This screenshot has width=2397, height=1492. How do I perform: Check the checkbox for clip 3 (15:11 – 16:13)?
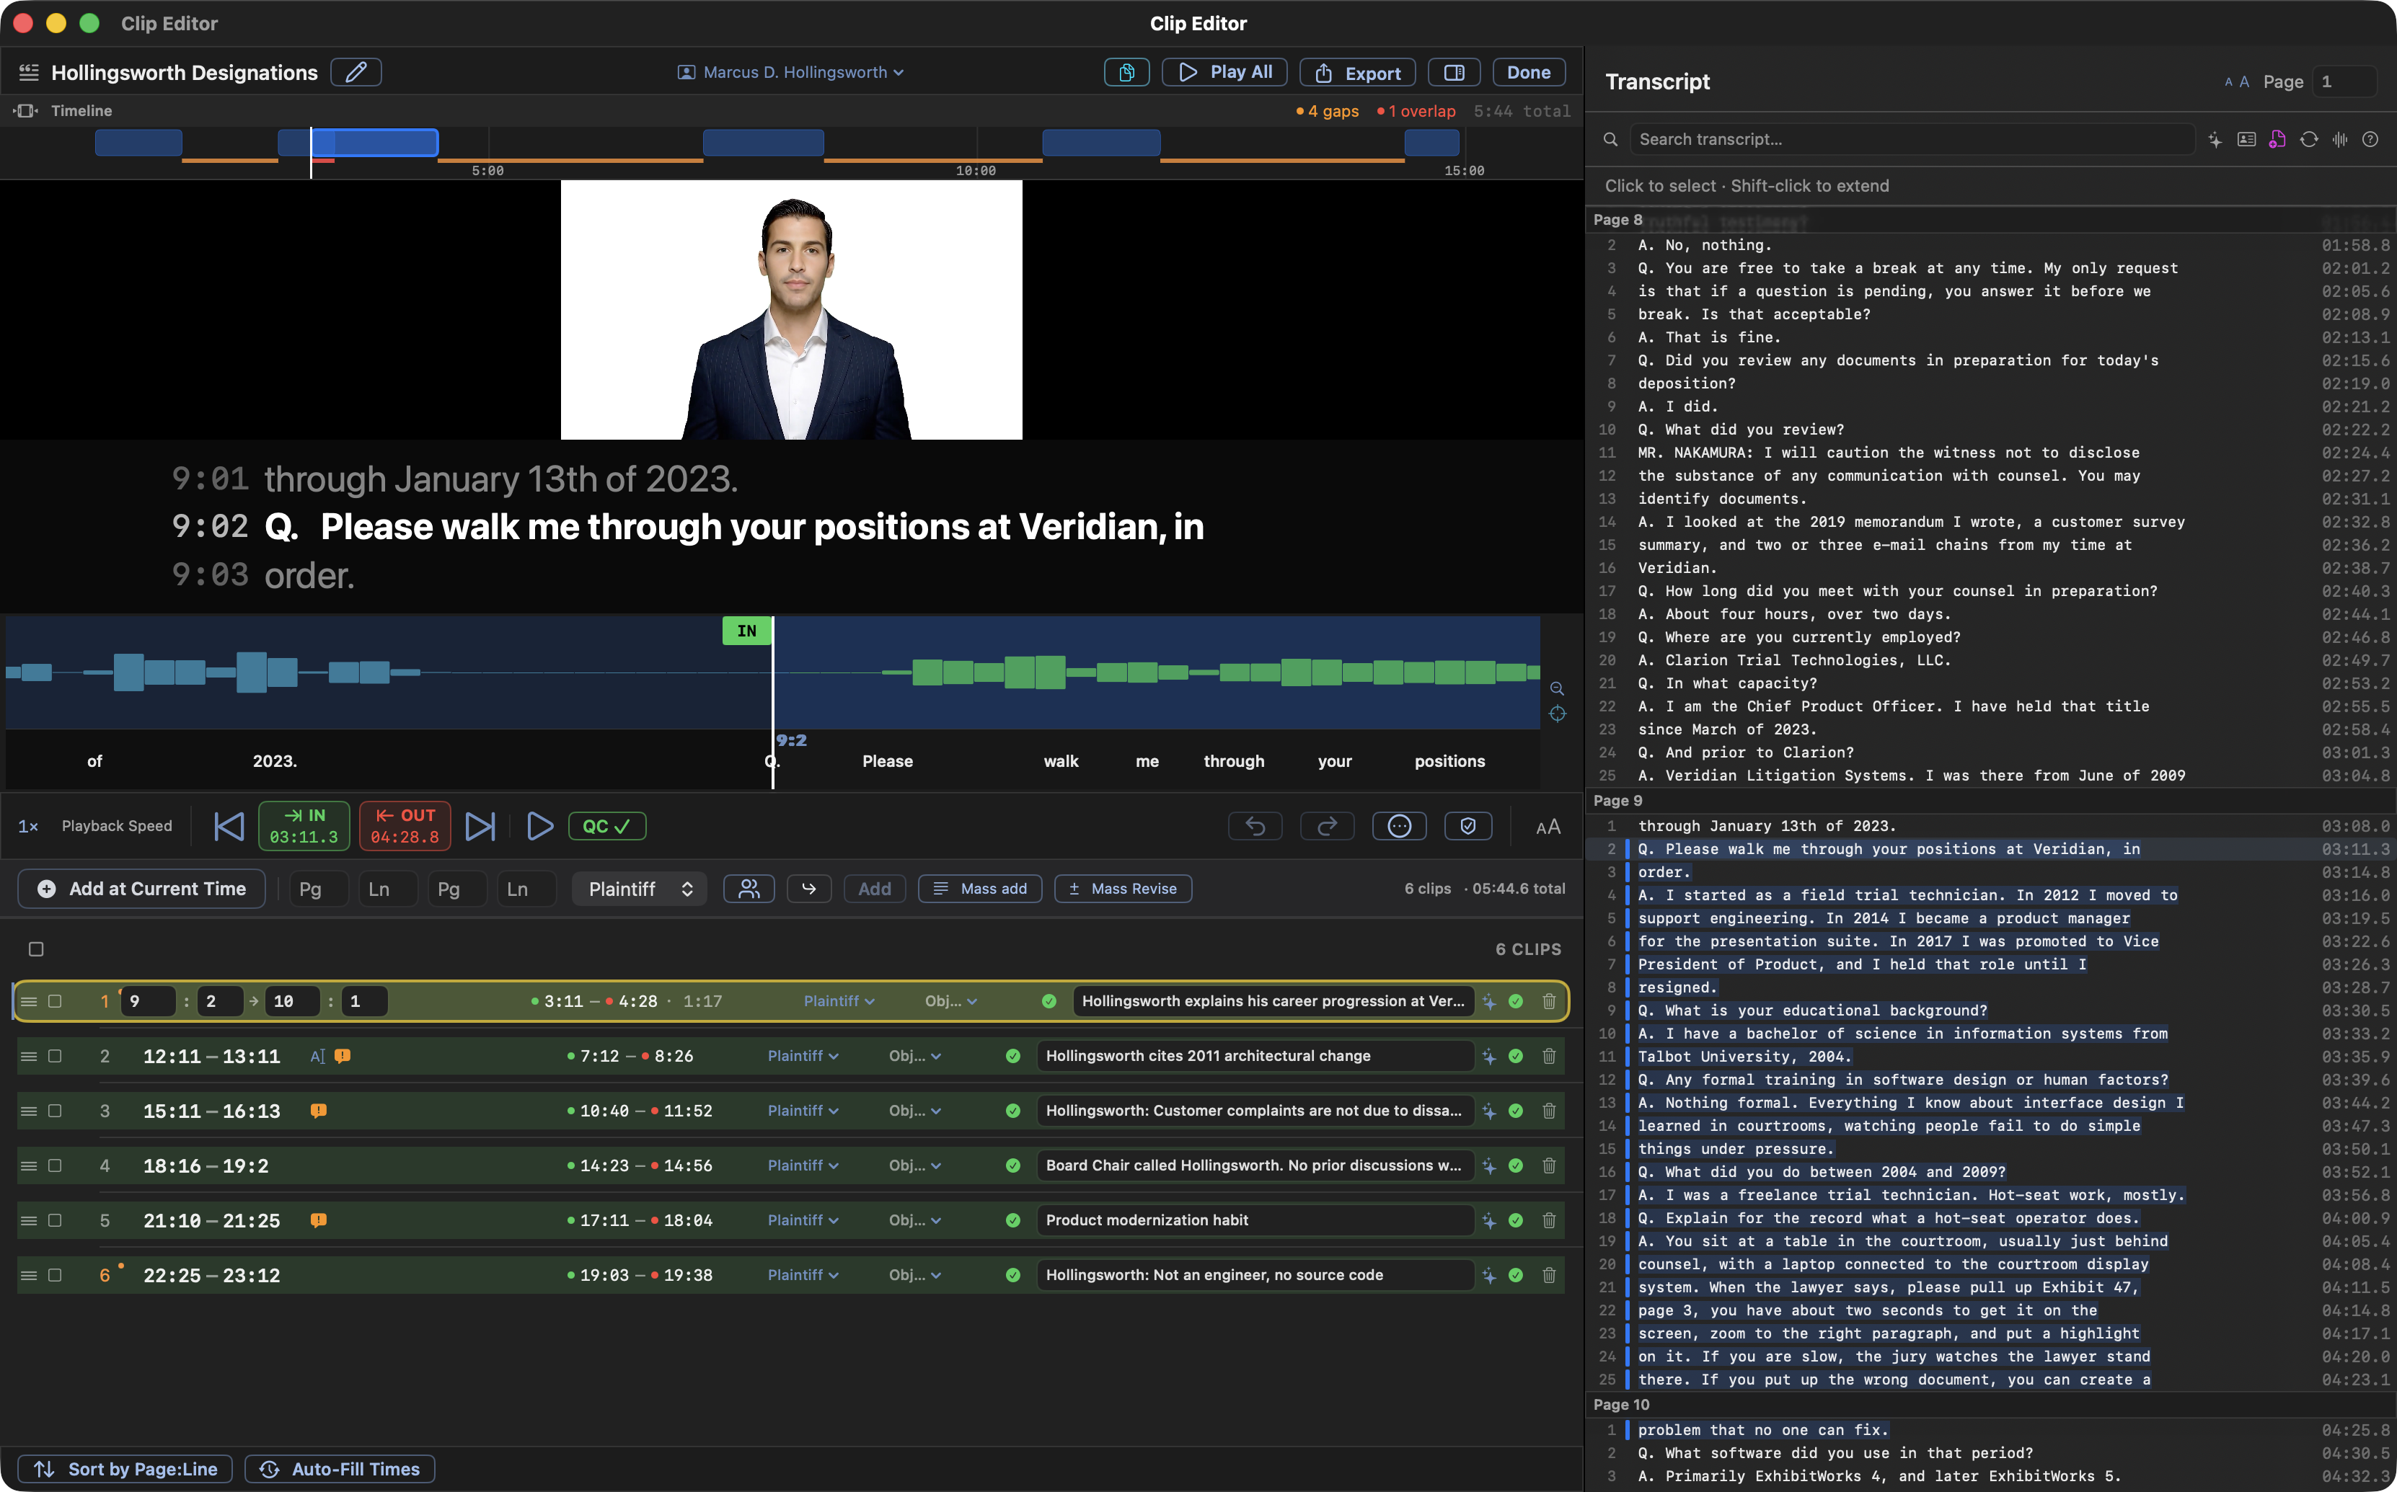pos(56,1110)
